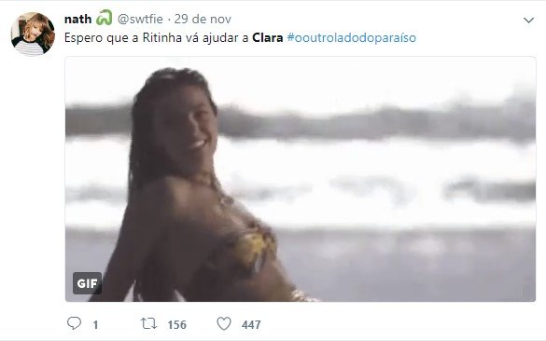This screenshot has width=546, height=341.
Task: Retweet this post using the arrows icon
Action: pyautogui.click(x=148, y=323)
